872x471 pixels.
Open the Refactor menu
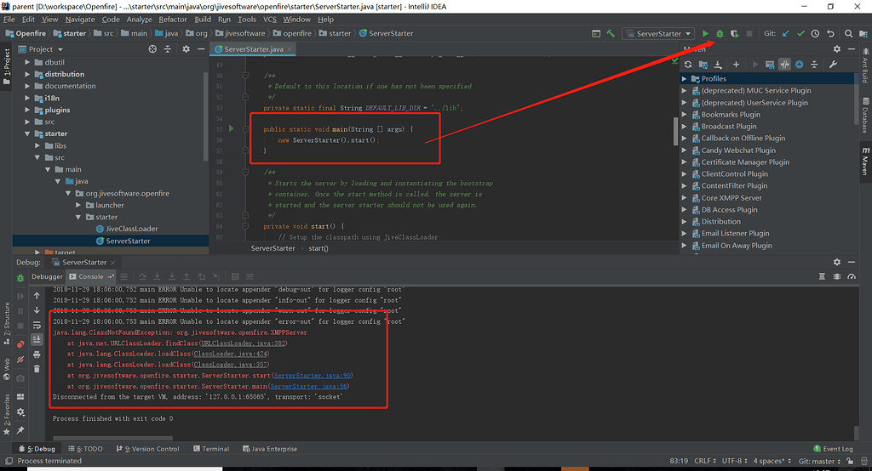(x=173, y=19)
